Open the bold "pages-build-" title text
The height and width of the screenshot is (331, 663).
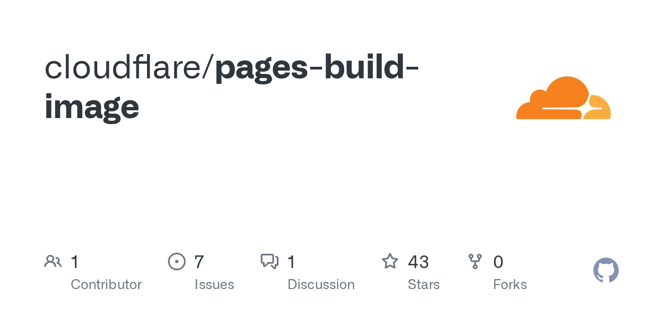317,67
